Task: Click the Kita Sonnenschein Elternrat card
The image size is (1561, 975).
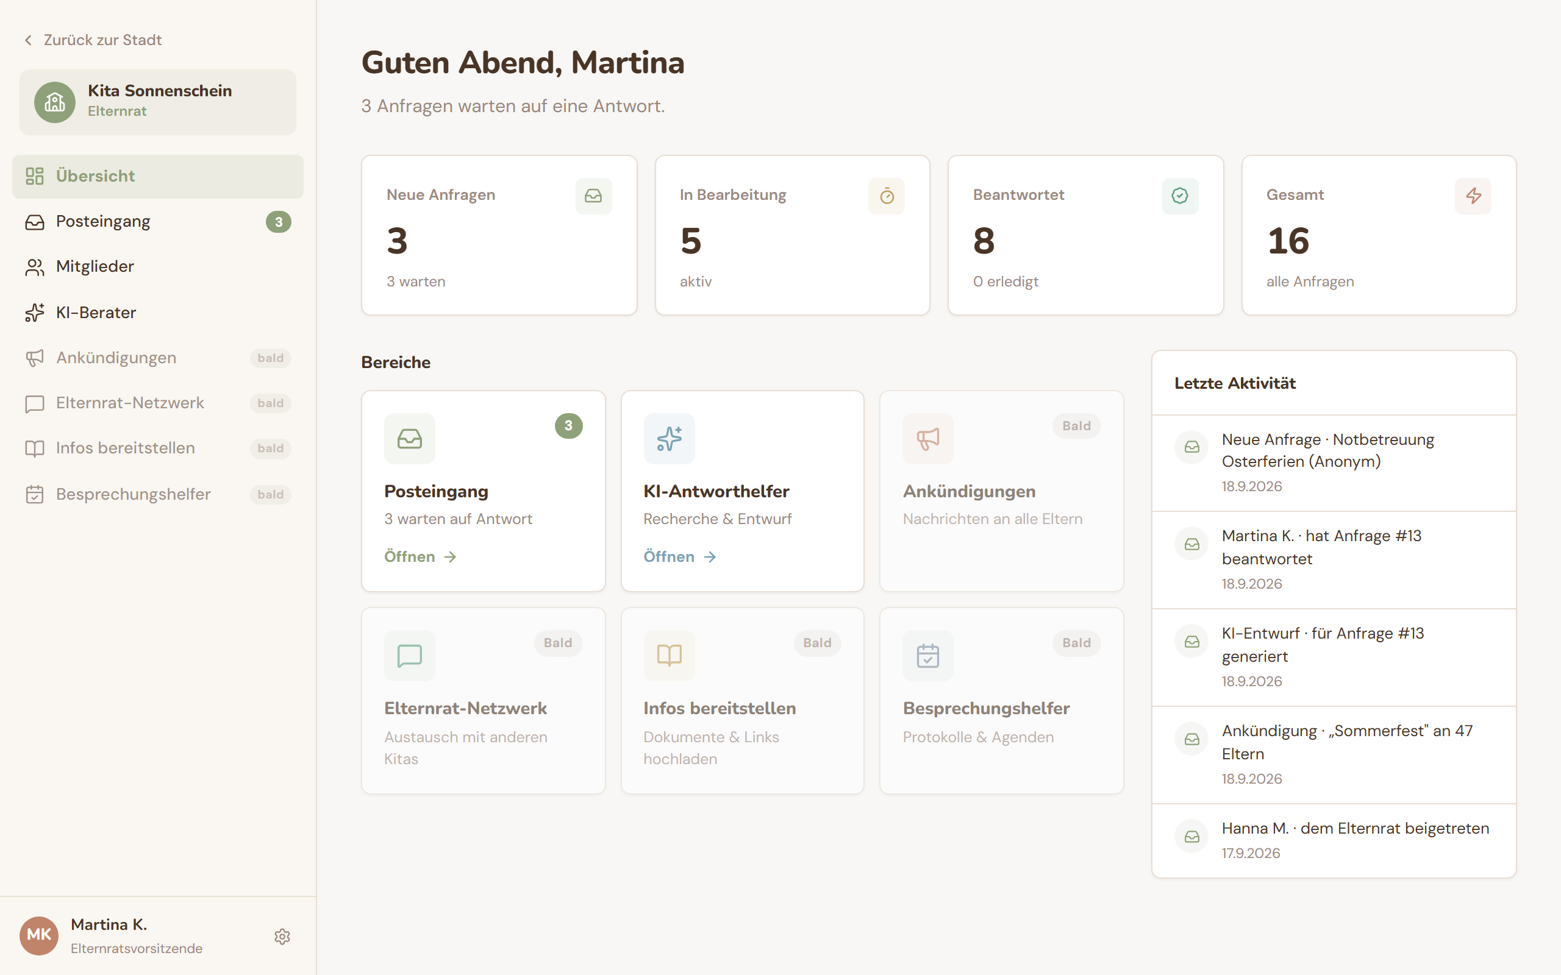Action: [x=158, y=102]
